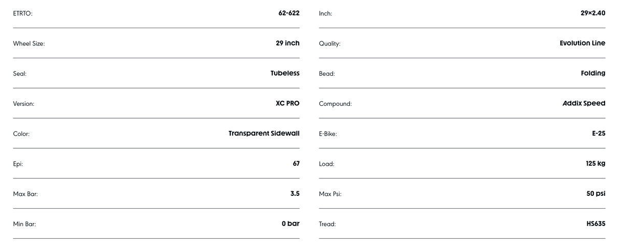
Task: Select the HS635 tread value
Action: tap(596, 224)
